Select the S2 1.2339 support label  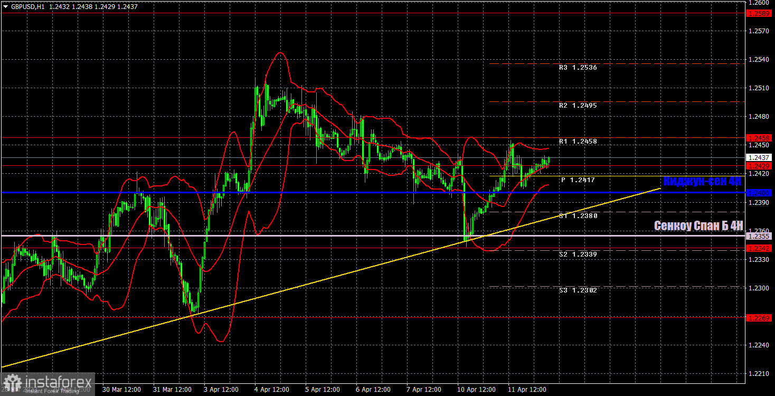click(x=578, y=254)
